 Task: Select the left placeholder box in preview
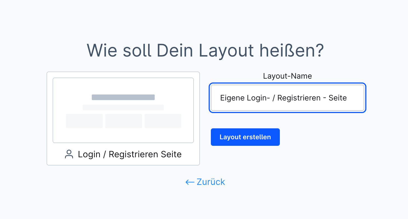click(84, 121)
